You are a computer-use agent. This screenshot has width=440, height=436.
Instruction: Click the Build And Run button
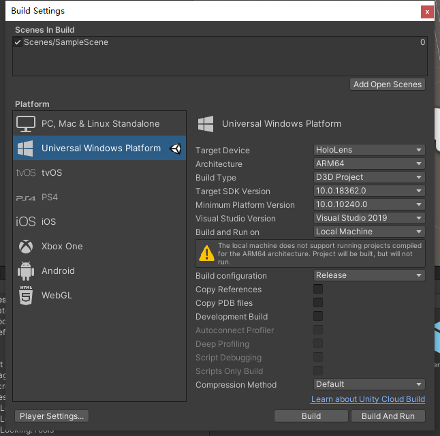(x=388, y=416)
